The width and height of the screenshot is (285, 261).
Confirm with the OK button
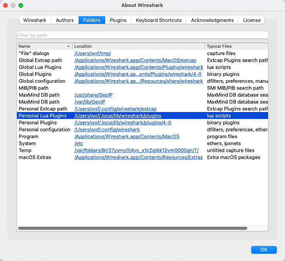pyautogui.click(x=264, y=250)
